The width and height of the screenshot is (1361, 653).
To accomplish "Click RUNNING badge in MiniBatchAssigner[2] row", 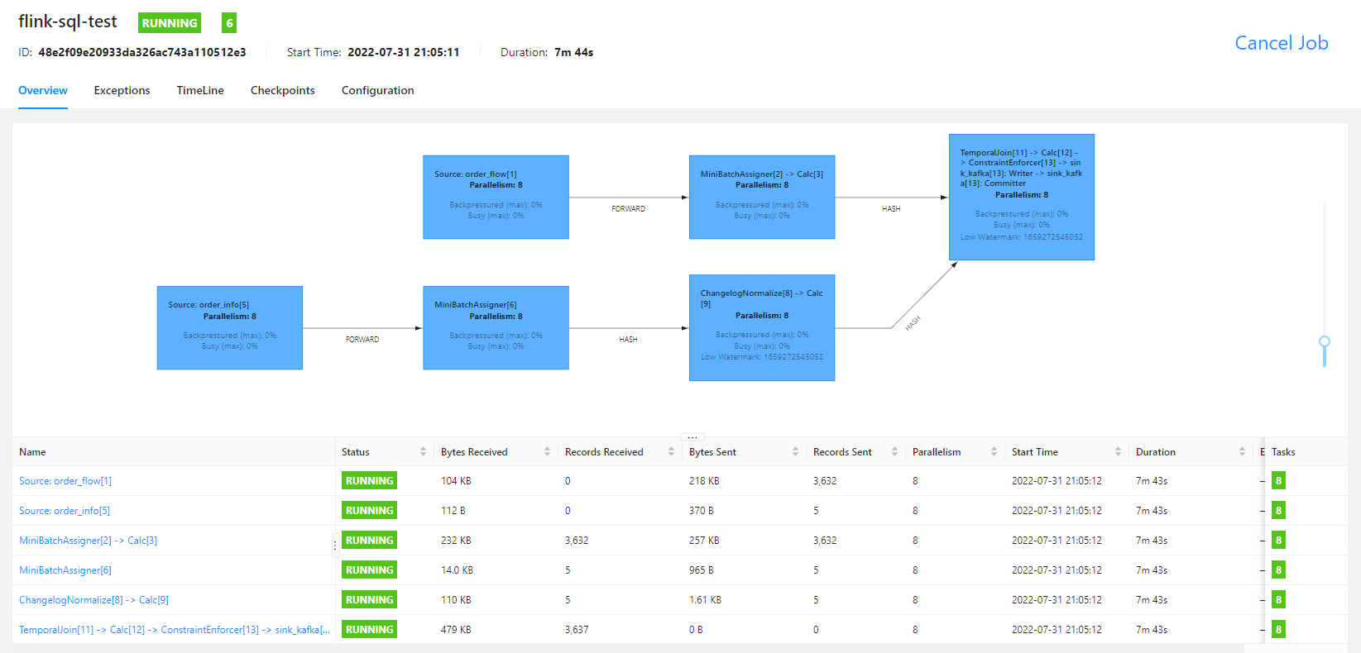I will coord(370,541).
